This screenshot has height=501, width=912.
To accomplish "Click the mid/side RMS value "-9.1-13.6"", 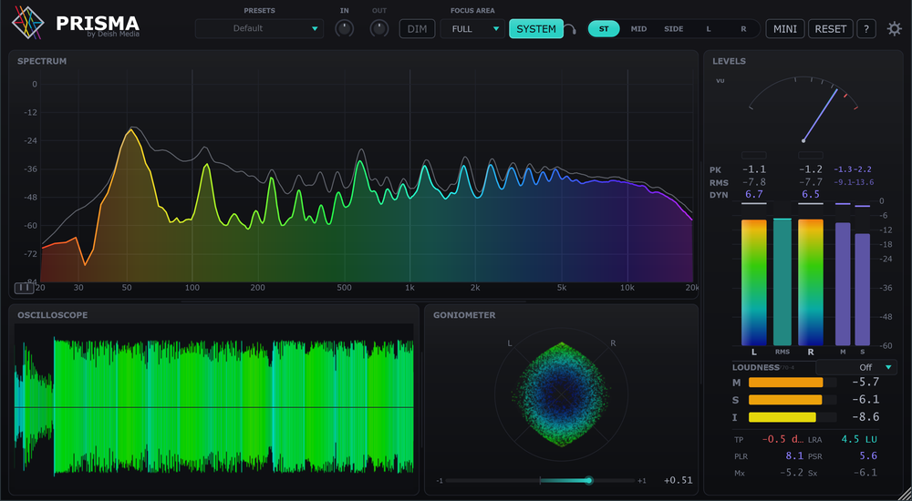I will click(854, 182).
